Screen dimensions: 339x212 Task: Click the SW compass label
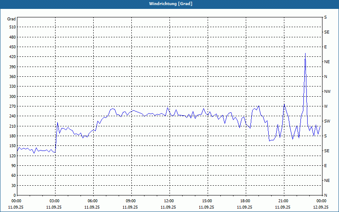[327, 121]
